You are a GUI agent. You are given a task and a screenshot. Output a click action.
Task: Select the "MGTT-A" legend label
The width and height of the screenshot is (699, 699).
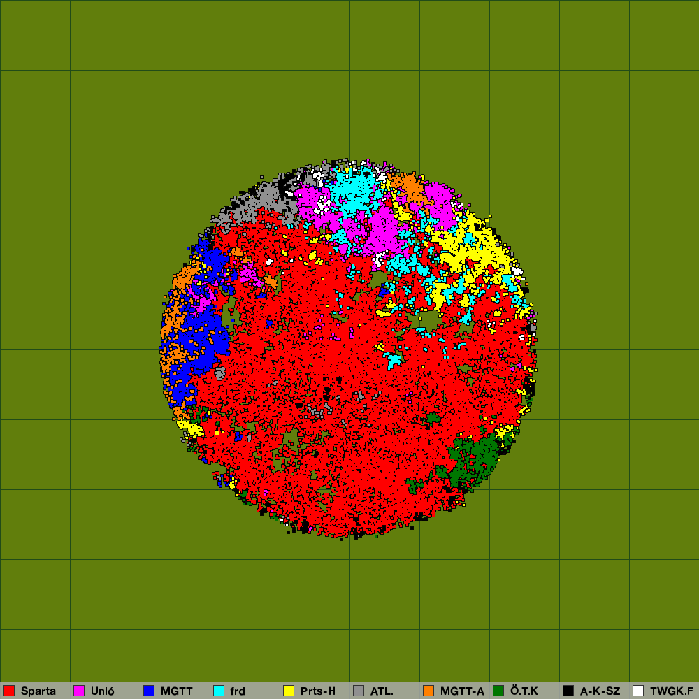[x=462, y=691]
